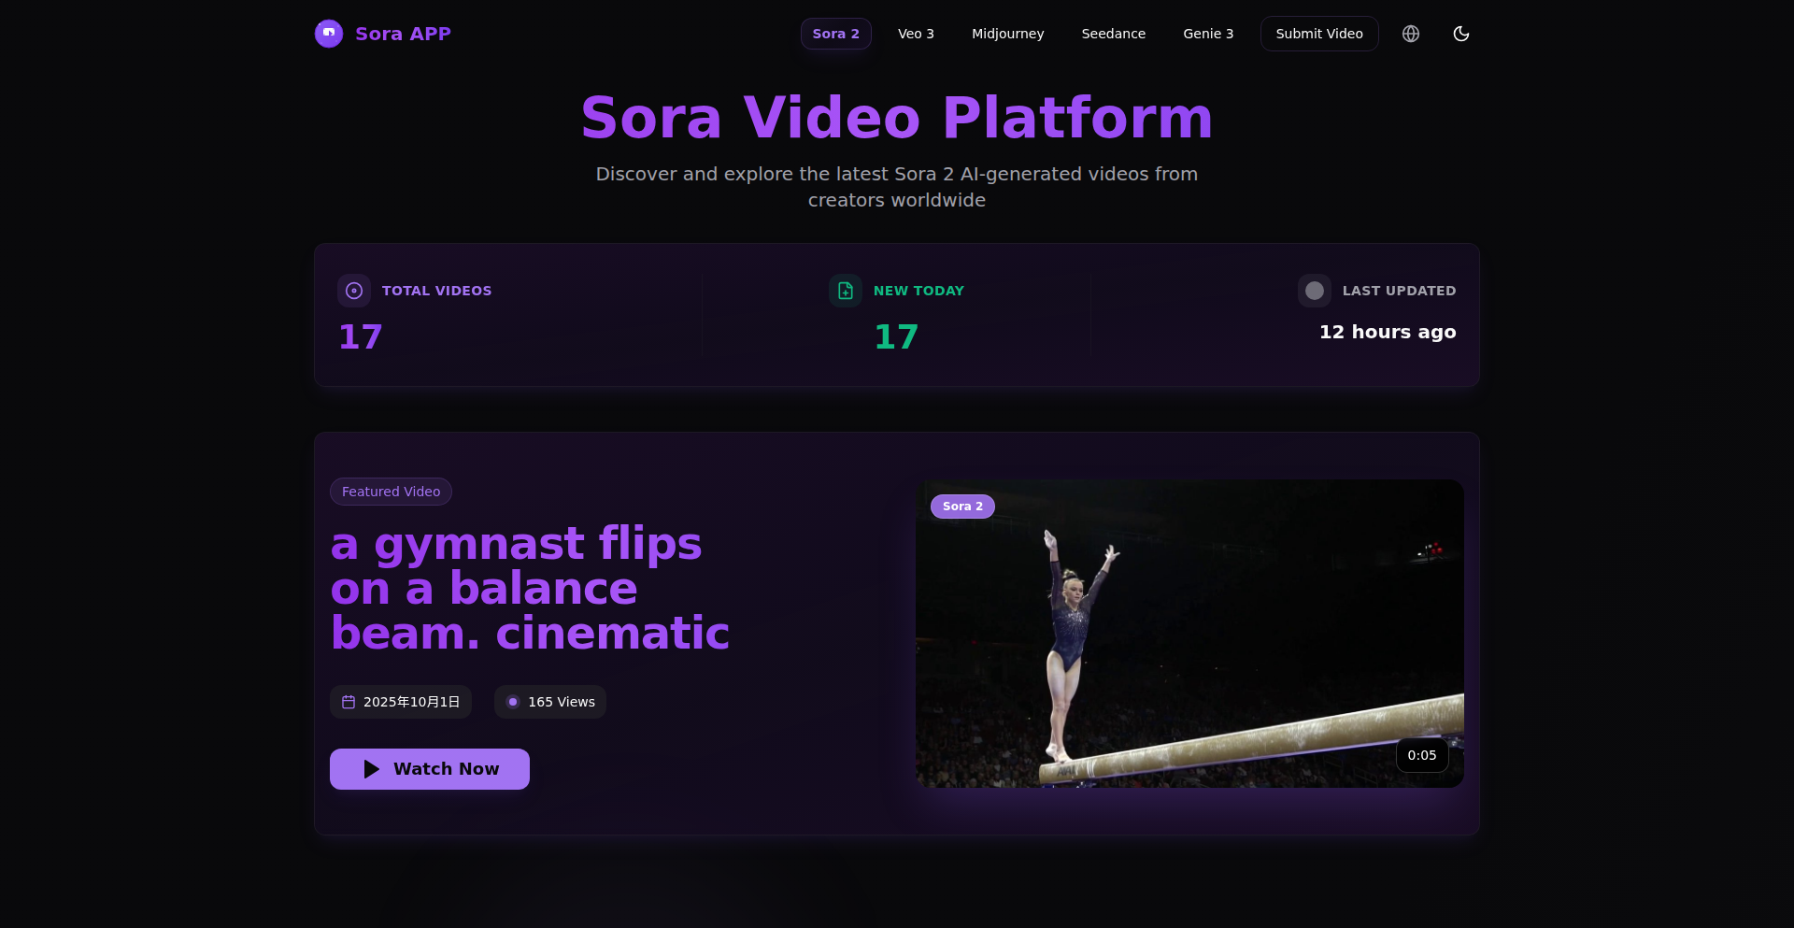Open the gymnast featured video title
This screenshot has width=1794, height=928.
pyautogui.click(x=530, y=589)
